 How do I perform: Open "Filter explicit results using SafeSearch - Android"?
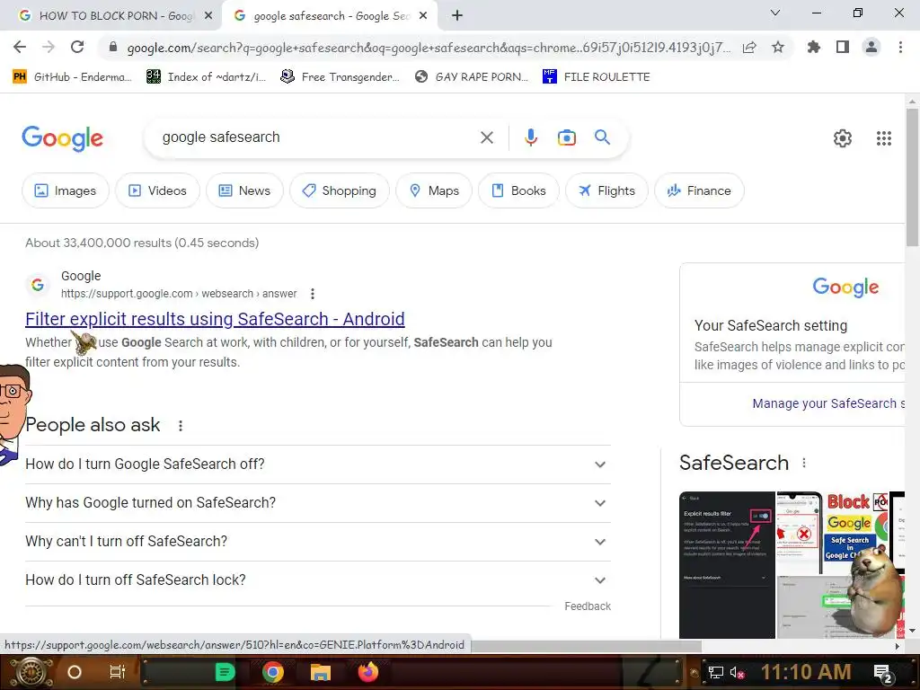coord(215,319)
